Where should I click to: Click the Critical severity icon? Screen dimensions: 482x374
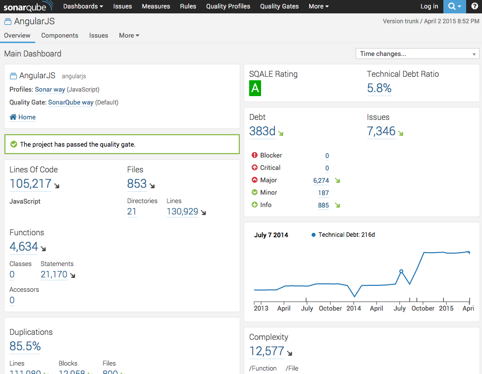[255, 167]
